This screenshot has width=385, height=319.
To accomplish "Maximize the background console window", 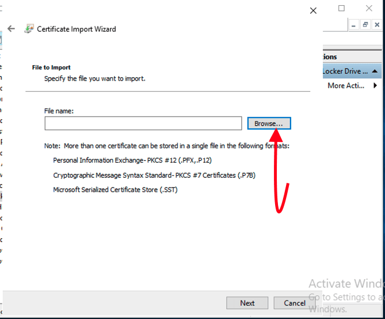I will tap(341, 8).
